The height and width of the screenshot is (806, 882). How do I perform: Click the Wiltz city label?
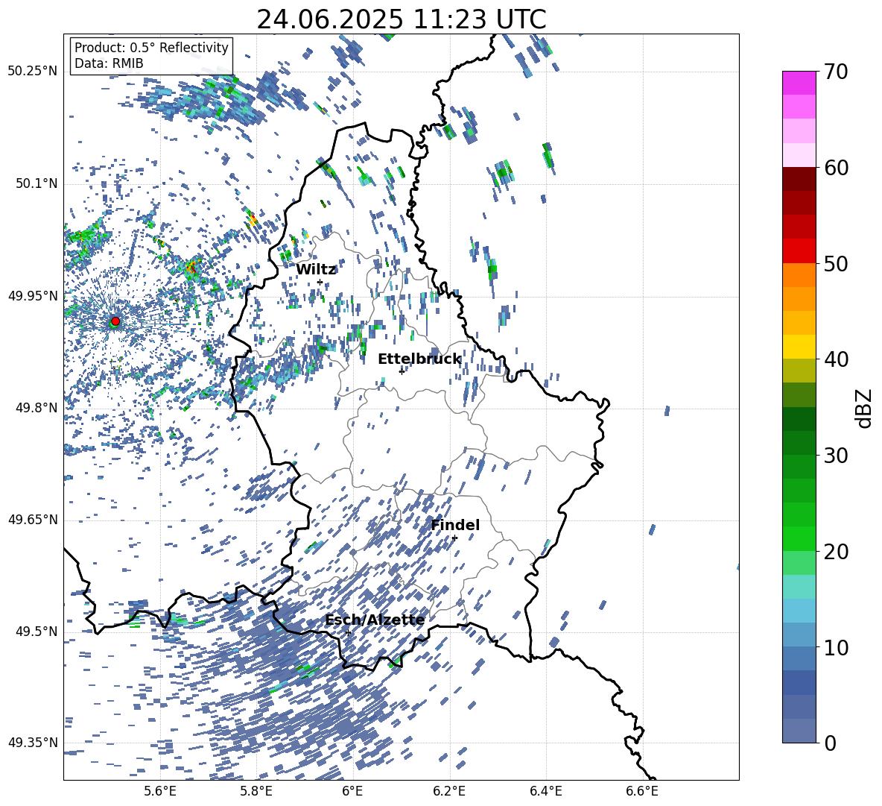tap(316, 270)
